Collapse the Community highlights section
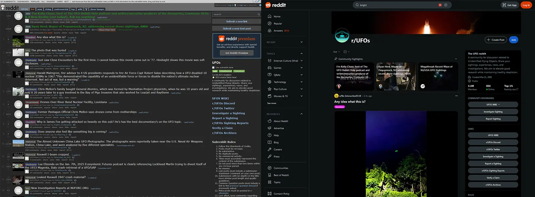 tap(456, 59)
